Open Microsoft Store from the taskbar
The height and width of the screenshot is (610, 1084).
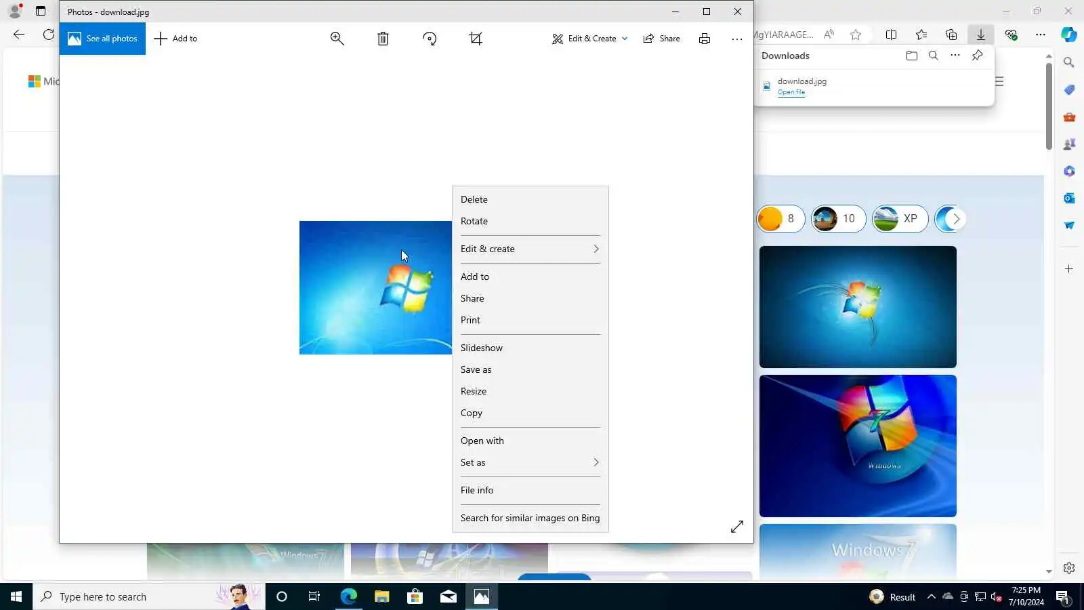pos(415,596)
